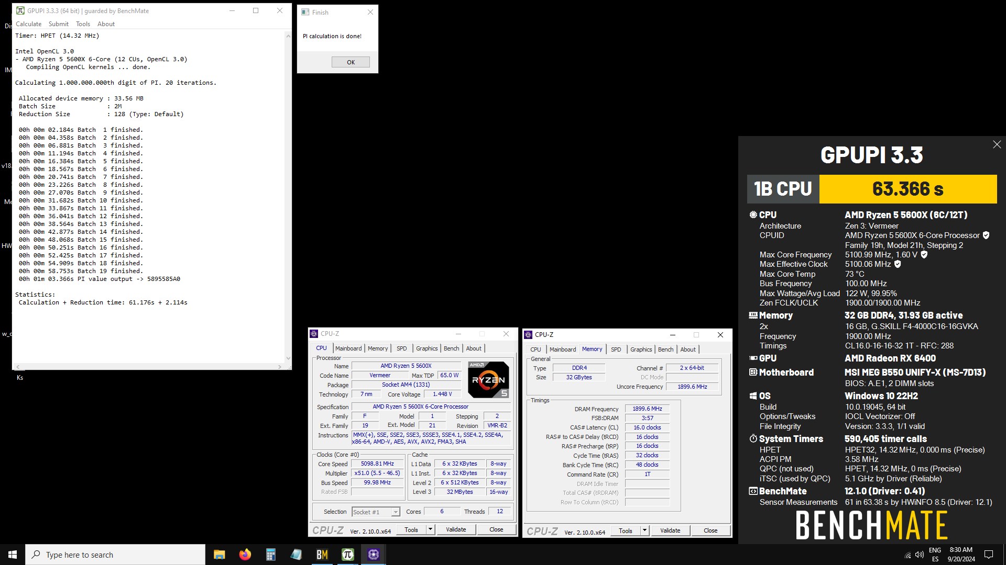The width and height of the screenshot is (1006, 565).
Task: Click GPUPI horizontal scrollbar right arrow
Action: coord(280,367)
